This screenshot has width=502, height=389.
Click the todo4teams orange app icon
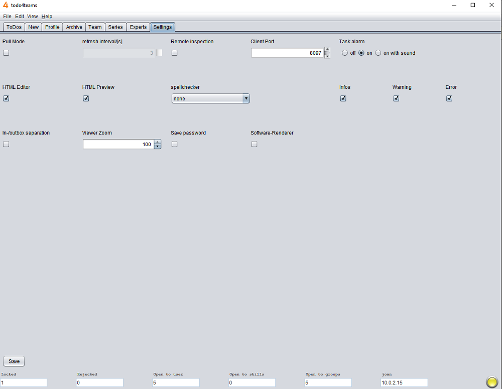point(5,5)
